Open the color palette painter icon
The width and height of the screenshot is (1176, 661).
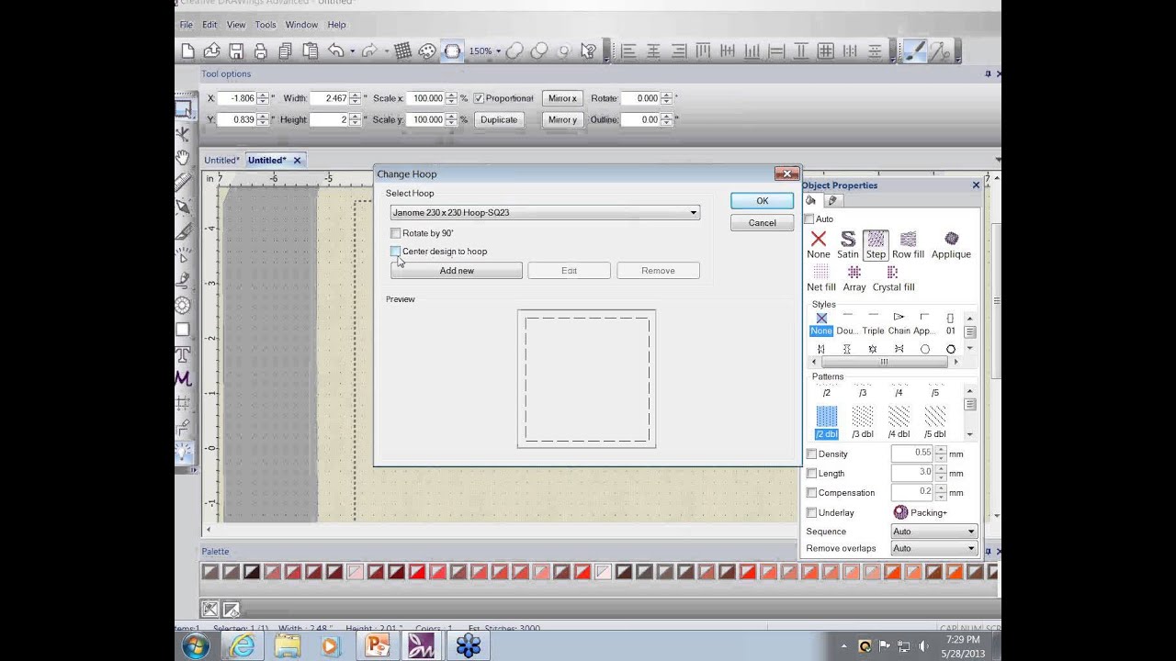pyautogui.click(x=427, y=51)
